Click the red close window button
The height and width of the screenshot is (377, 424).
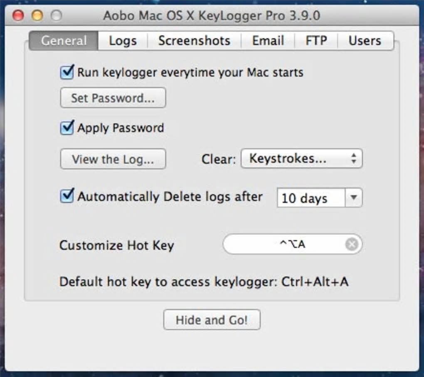[x=18, y=16]
